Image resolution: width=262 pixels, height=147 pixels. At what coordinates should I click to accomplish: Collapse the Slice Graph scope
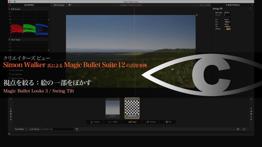point(9,40)
